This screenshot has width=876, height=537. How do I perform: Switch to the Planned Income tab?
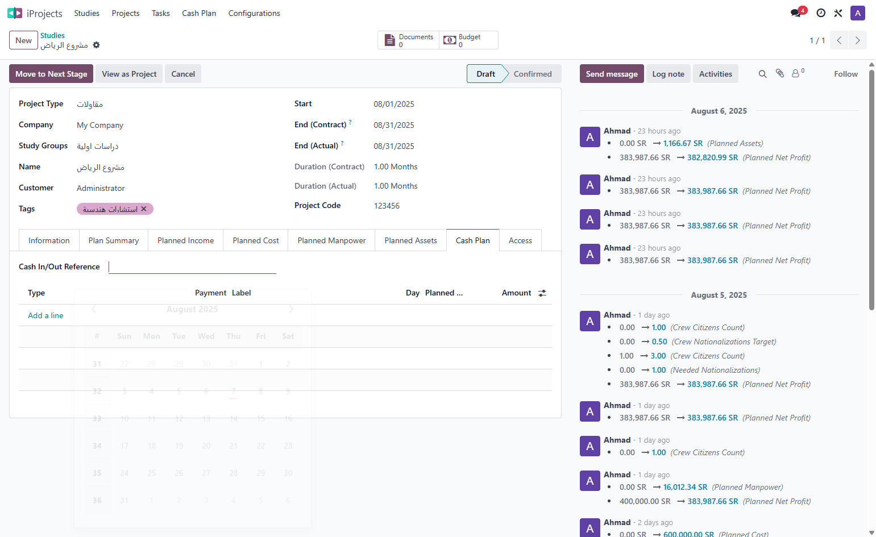pyautogui.click(x=186, y=240)
